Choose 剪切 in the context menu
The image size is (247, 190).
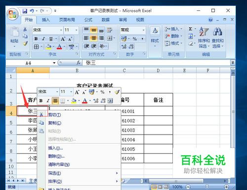pyautogui.click(x=79, y=115)
